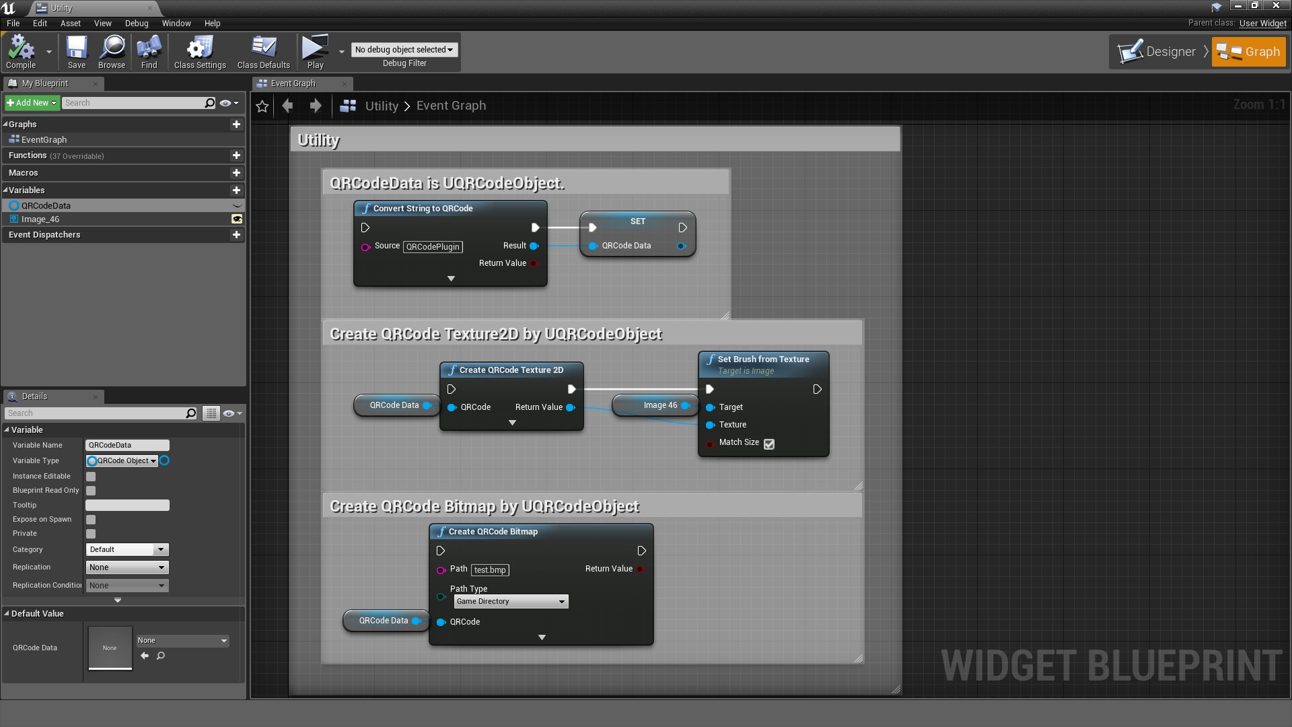Switch to Designer mode
The image size is (1292, 727).
tap(1159, 51)
